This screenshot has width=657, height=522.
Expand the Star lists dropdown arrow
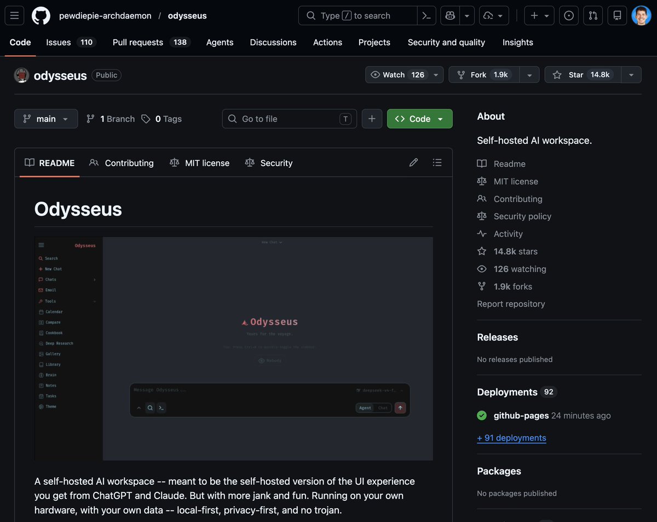pos(631,75)
